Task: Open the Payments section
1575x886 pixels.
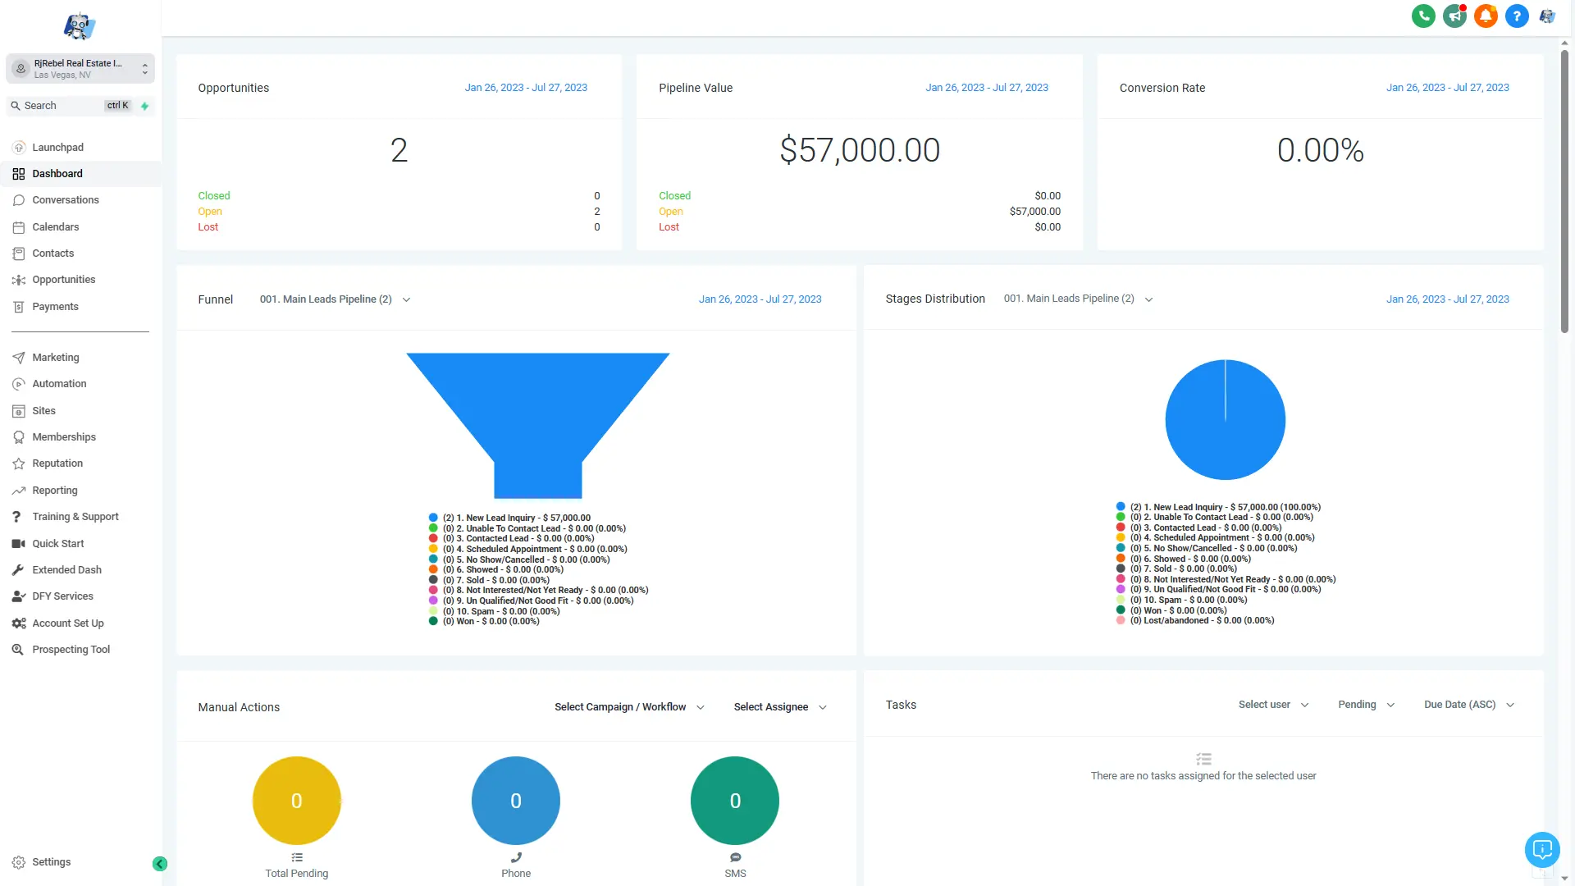Action: 54,306
